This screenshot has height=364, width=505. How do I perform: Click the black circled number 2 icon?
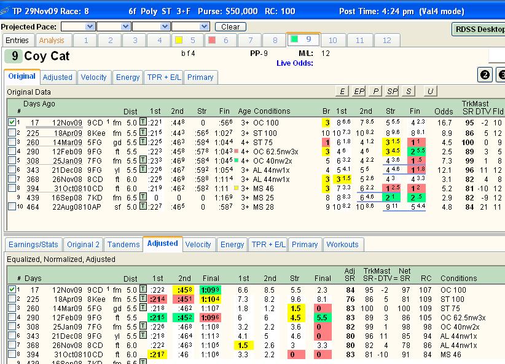pyautogui.click(x=485, y=75)
